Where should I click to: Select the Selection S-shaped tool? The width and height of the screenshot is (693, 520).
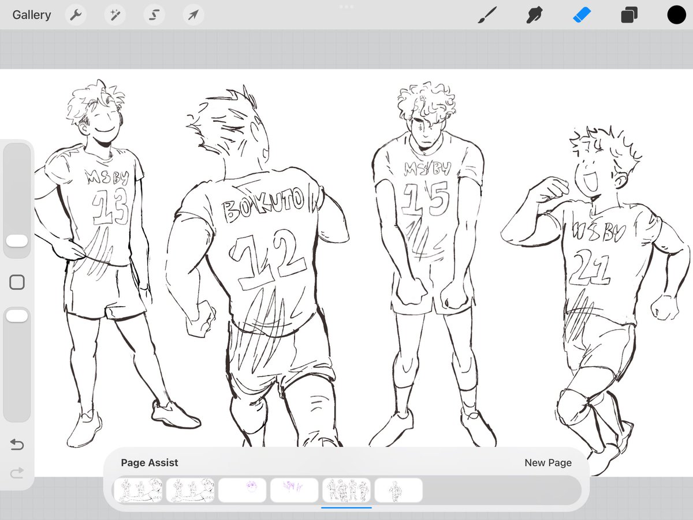(x=154, y=15)
